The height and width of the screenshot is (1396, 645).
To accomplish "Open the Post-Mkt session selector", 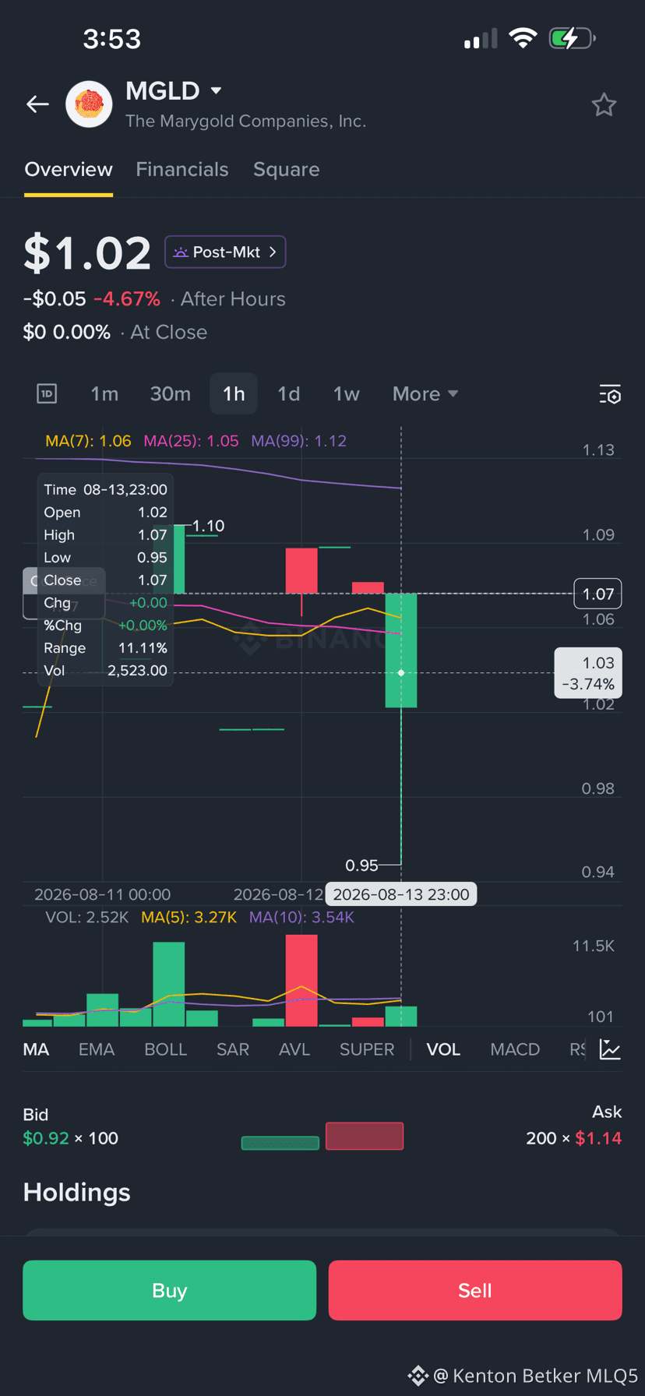I will point(225,252).
